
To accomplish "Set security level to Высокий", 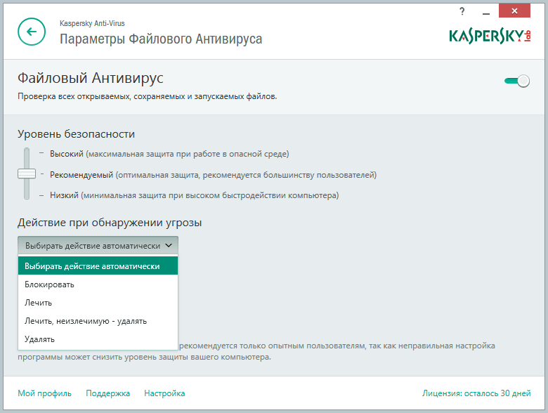I will point(67,154).
